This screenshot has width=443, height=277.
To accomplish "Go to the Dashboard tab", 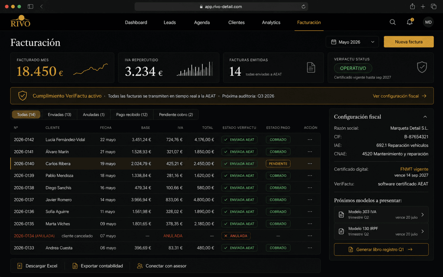I will point(136,23).
